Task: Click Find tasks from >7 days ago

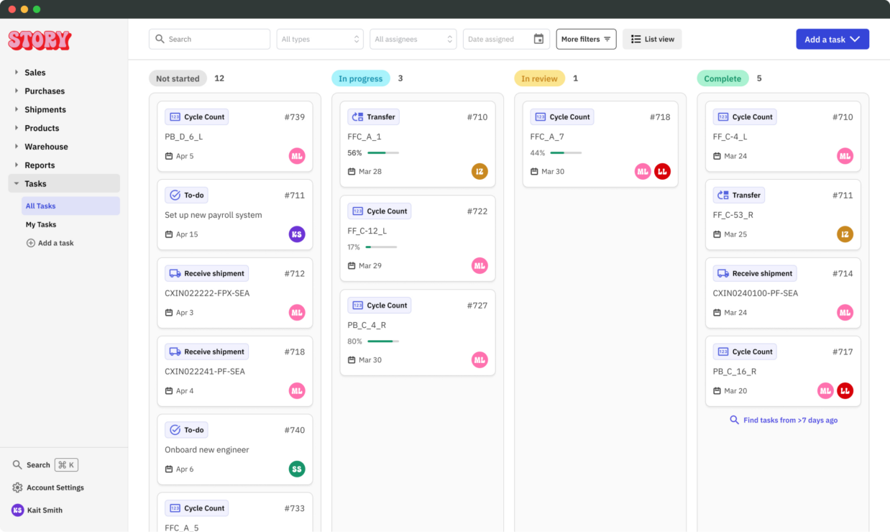Action: click(783, 421)
